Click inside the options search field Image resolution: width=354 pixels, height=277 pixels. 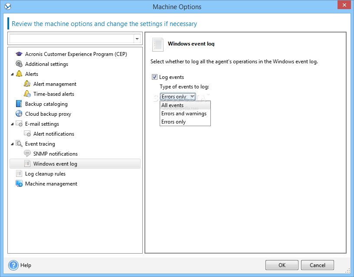(72, 39)
